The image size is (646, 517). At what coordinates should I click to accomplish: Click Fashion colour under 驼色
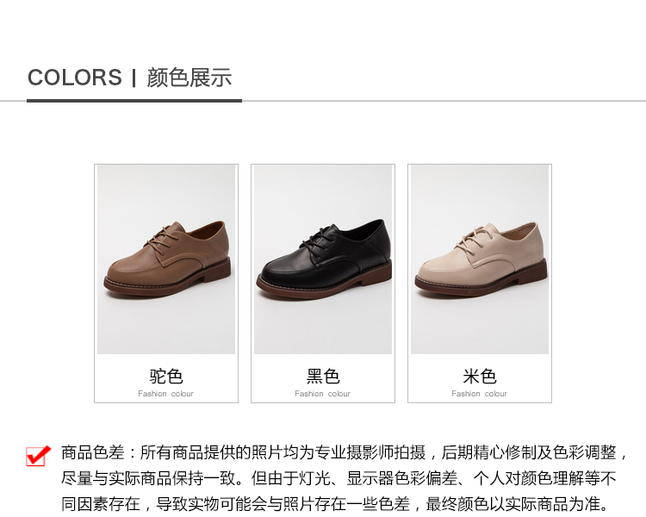click(165, 394)
